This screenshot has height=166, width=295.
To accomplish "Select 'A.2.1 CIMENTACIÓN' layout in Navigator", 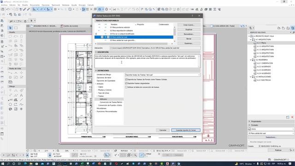I will [265, 63].
